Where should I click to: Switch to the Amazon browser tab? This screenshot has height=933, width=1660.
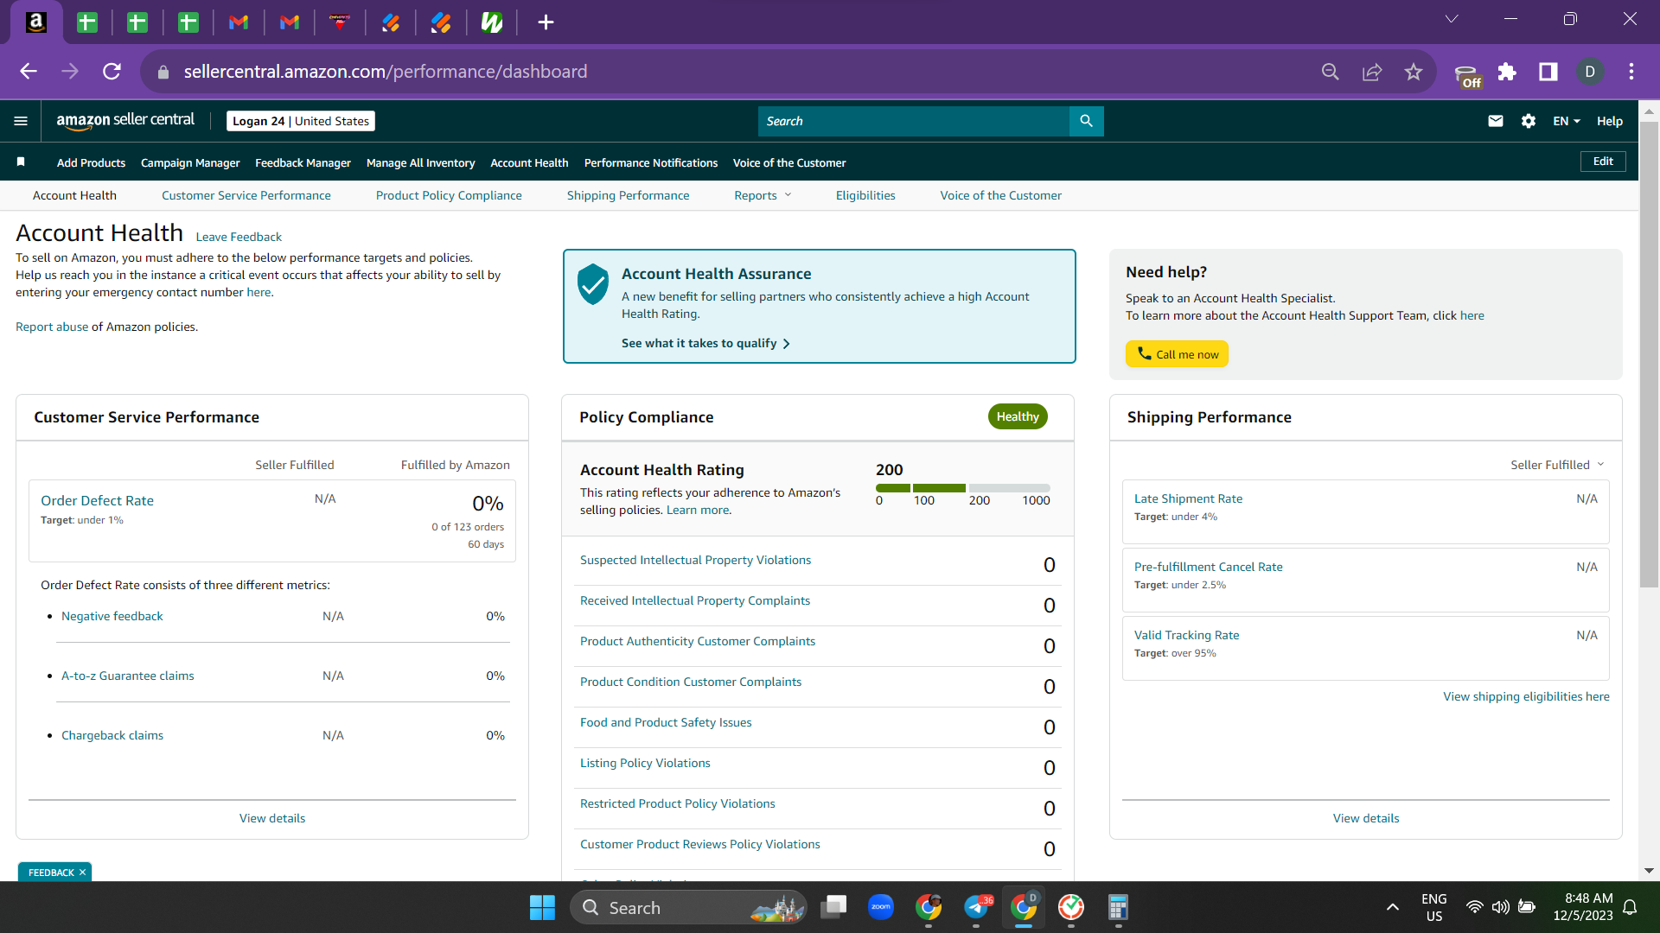pyautogui.click(x=36, y=22)
